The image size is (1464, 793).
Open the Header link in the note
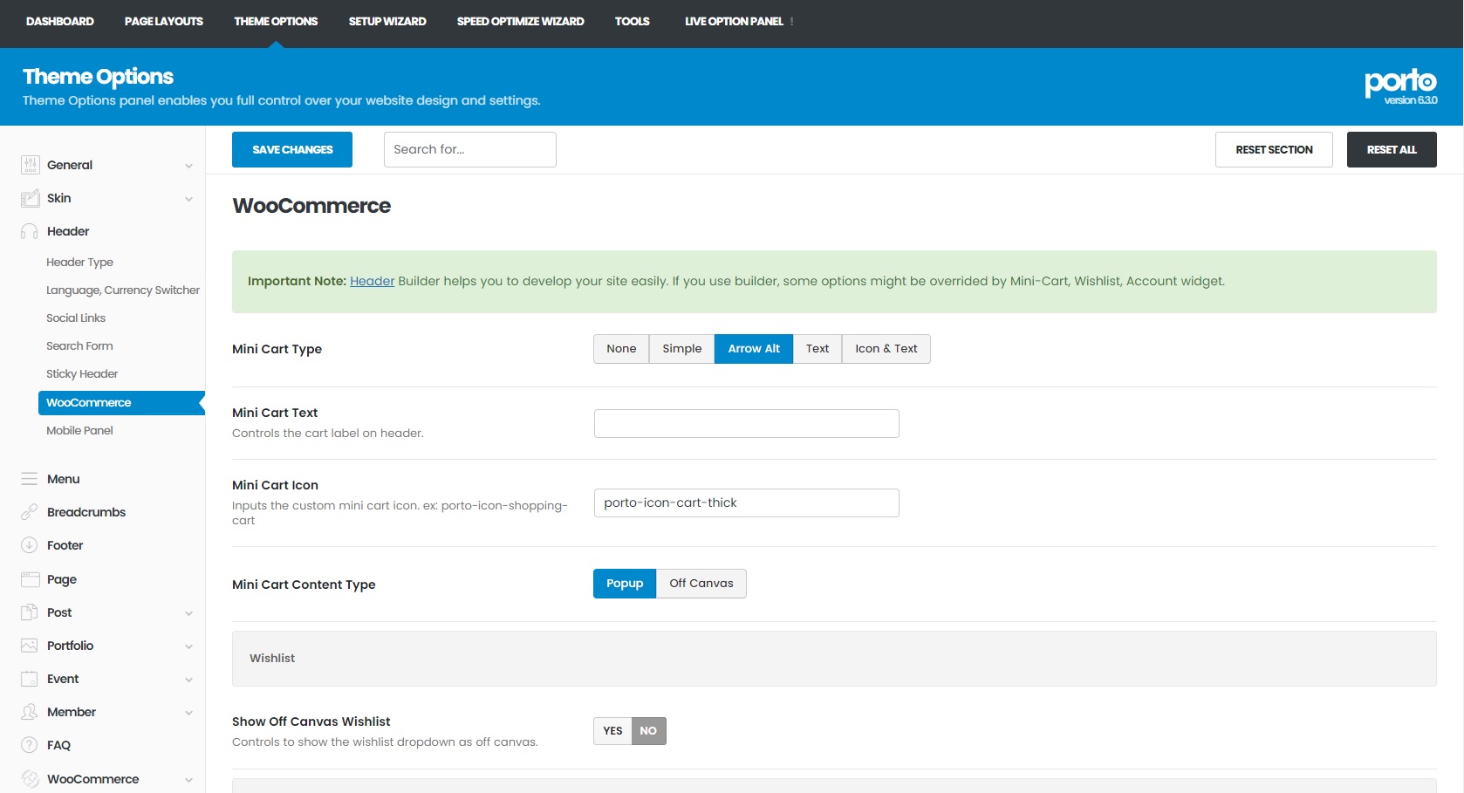point(372,281)
